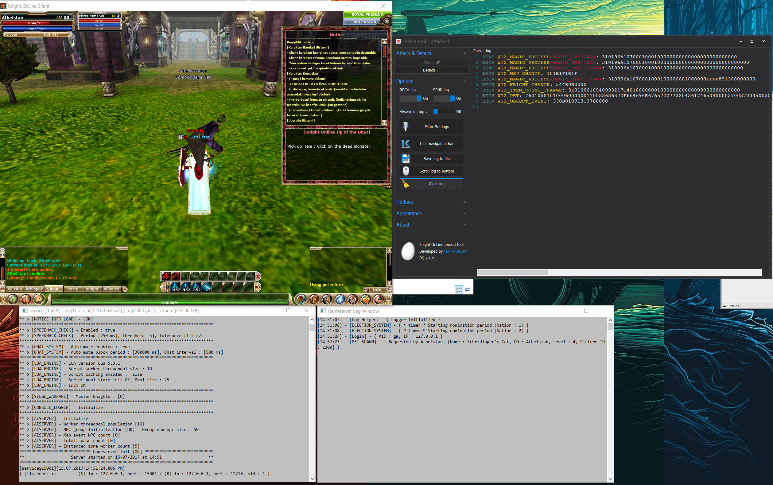Viewport: 773px width, 485px height.
Task: Toggle the RECV log switch
Action: (410, 99)
